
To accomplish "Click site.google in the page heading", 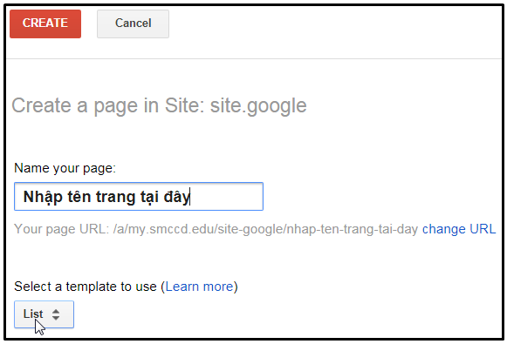I will pyautogui.click(x=258, y=105).
